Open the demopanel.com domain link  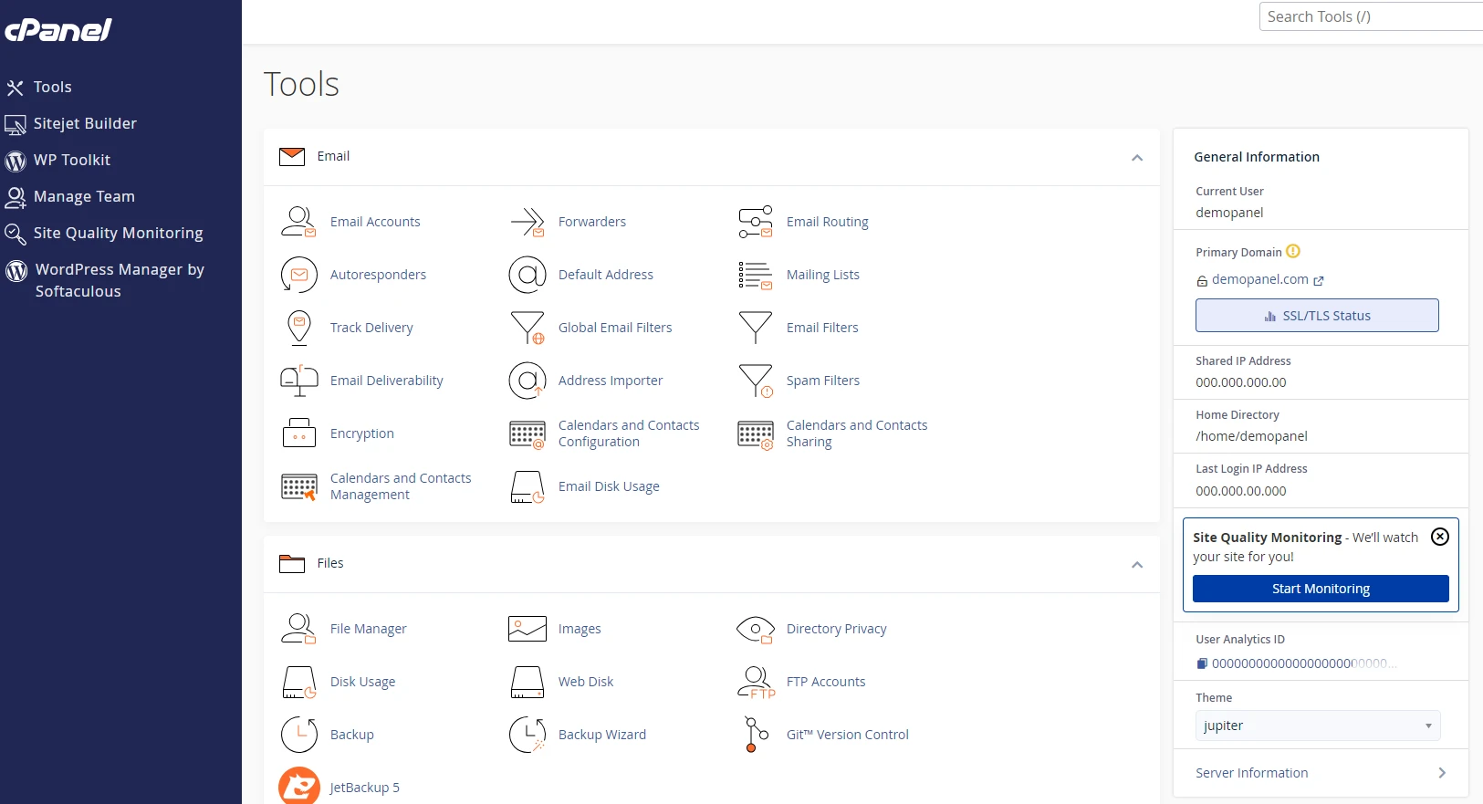[x=1260, y=279]
